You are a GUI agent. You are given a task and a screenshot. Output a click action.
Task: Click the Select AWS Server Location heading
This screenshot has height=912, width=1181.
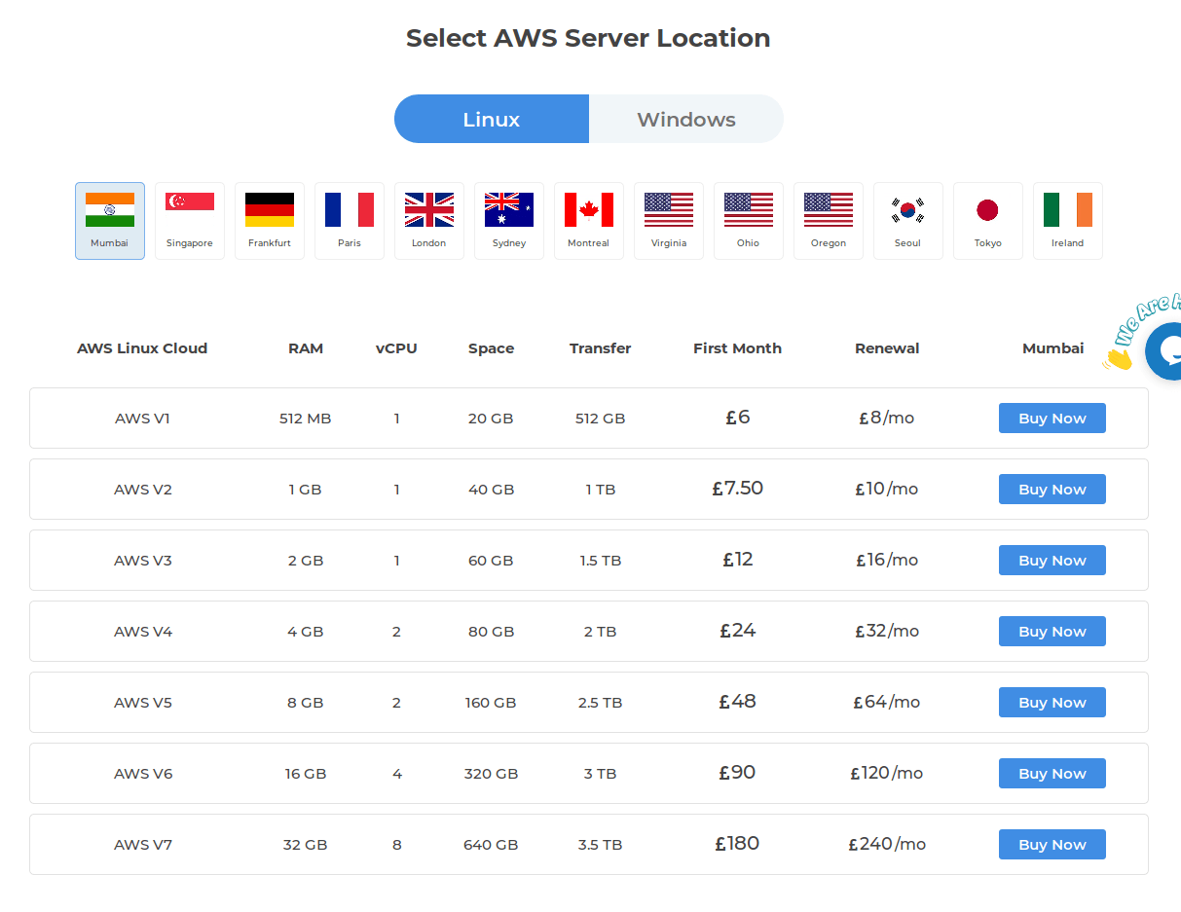point(588,38)
